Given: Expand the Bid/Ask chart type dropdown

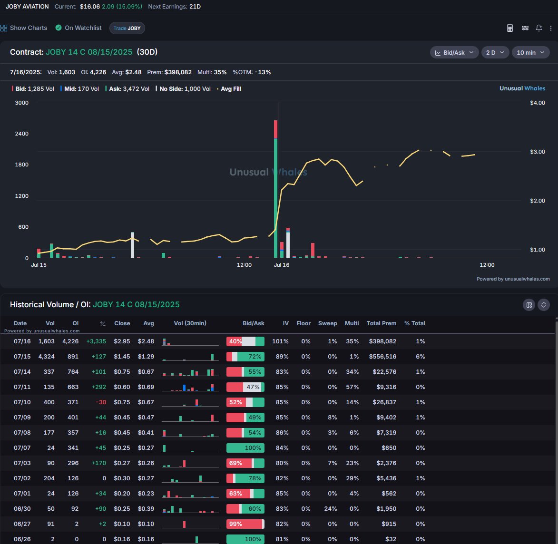Looking at the screenshot, I should (454, 53).
